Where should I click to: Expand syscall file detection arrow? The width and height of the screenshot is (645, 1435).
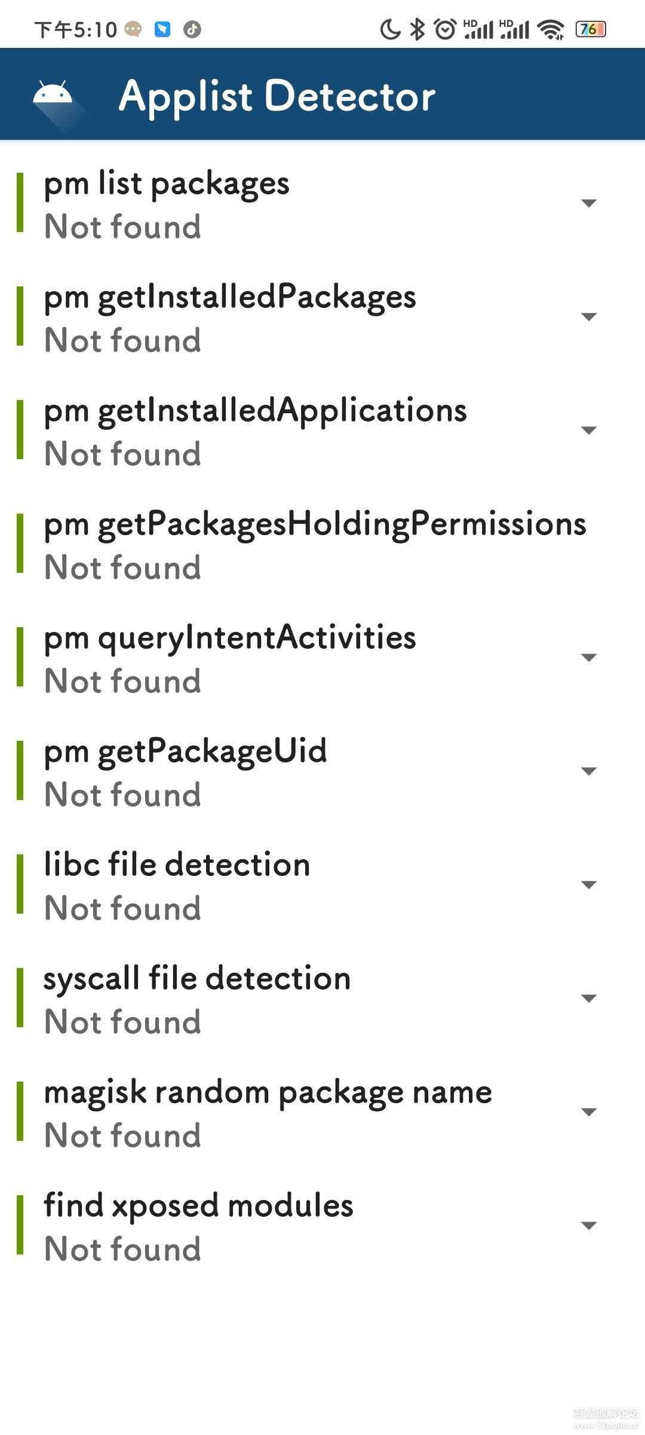coord(589,999)
